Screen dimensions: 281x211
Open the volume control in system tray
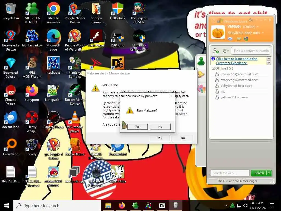[245, 206]
